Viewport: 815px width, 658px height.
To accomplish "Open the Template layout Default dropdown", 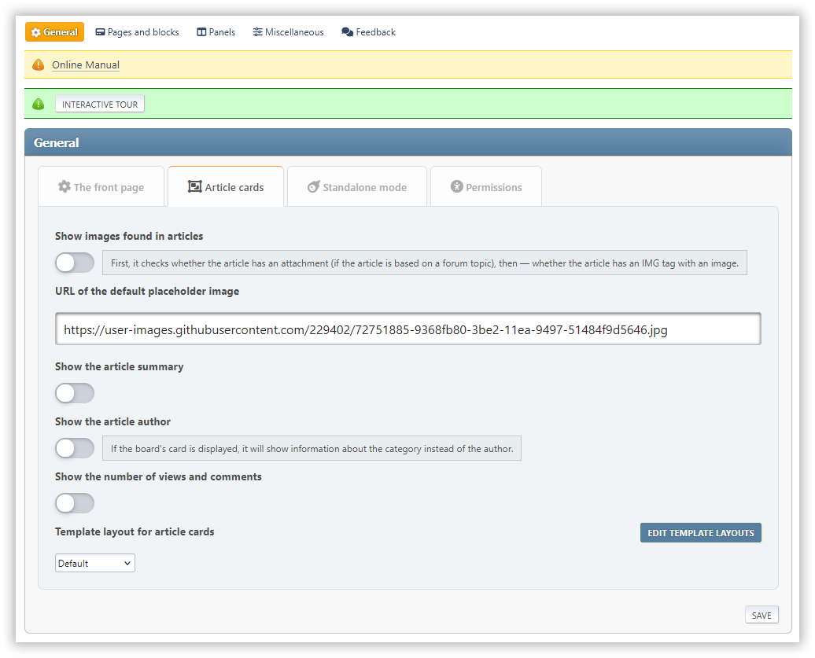I will [x=95, y=563].
